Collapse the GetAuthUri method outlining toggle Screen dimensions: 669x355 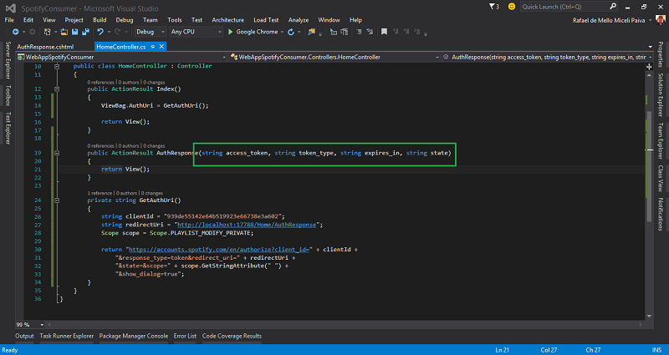[56, 200]
